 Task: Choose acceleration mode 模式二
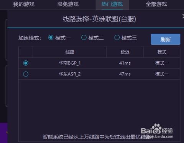pyautogui.click(x=84, y=37)
